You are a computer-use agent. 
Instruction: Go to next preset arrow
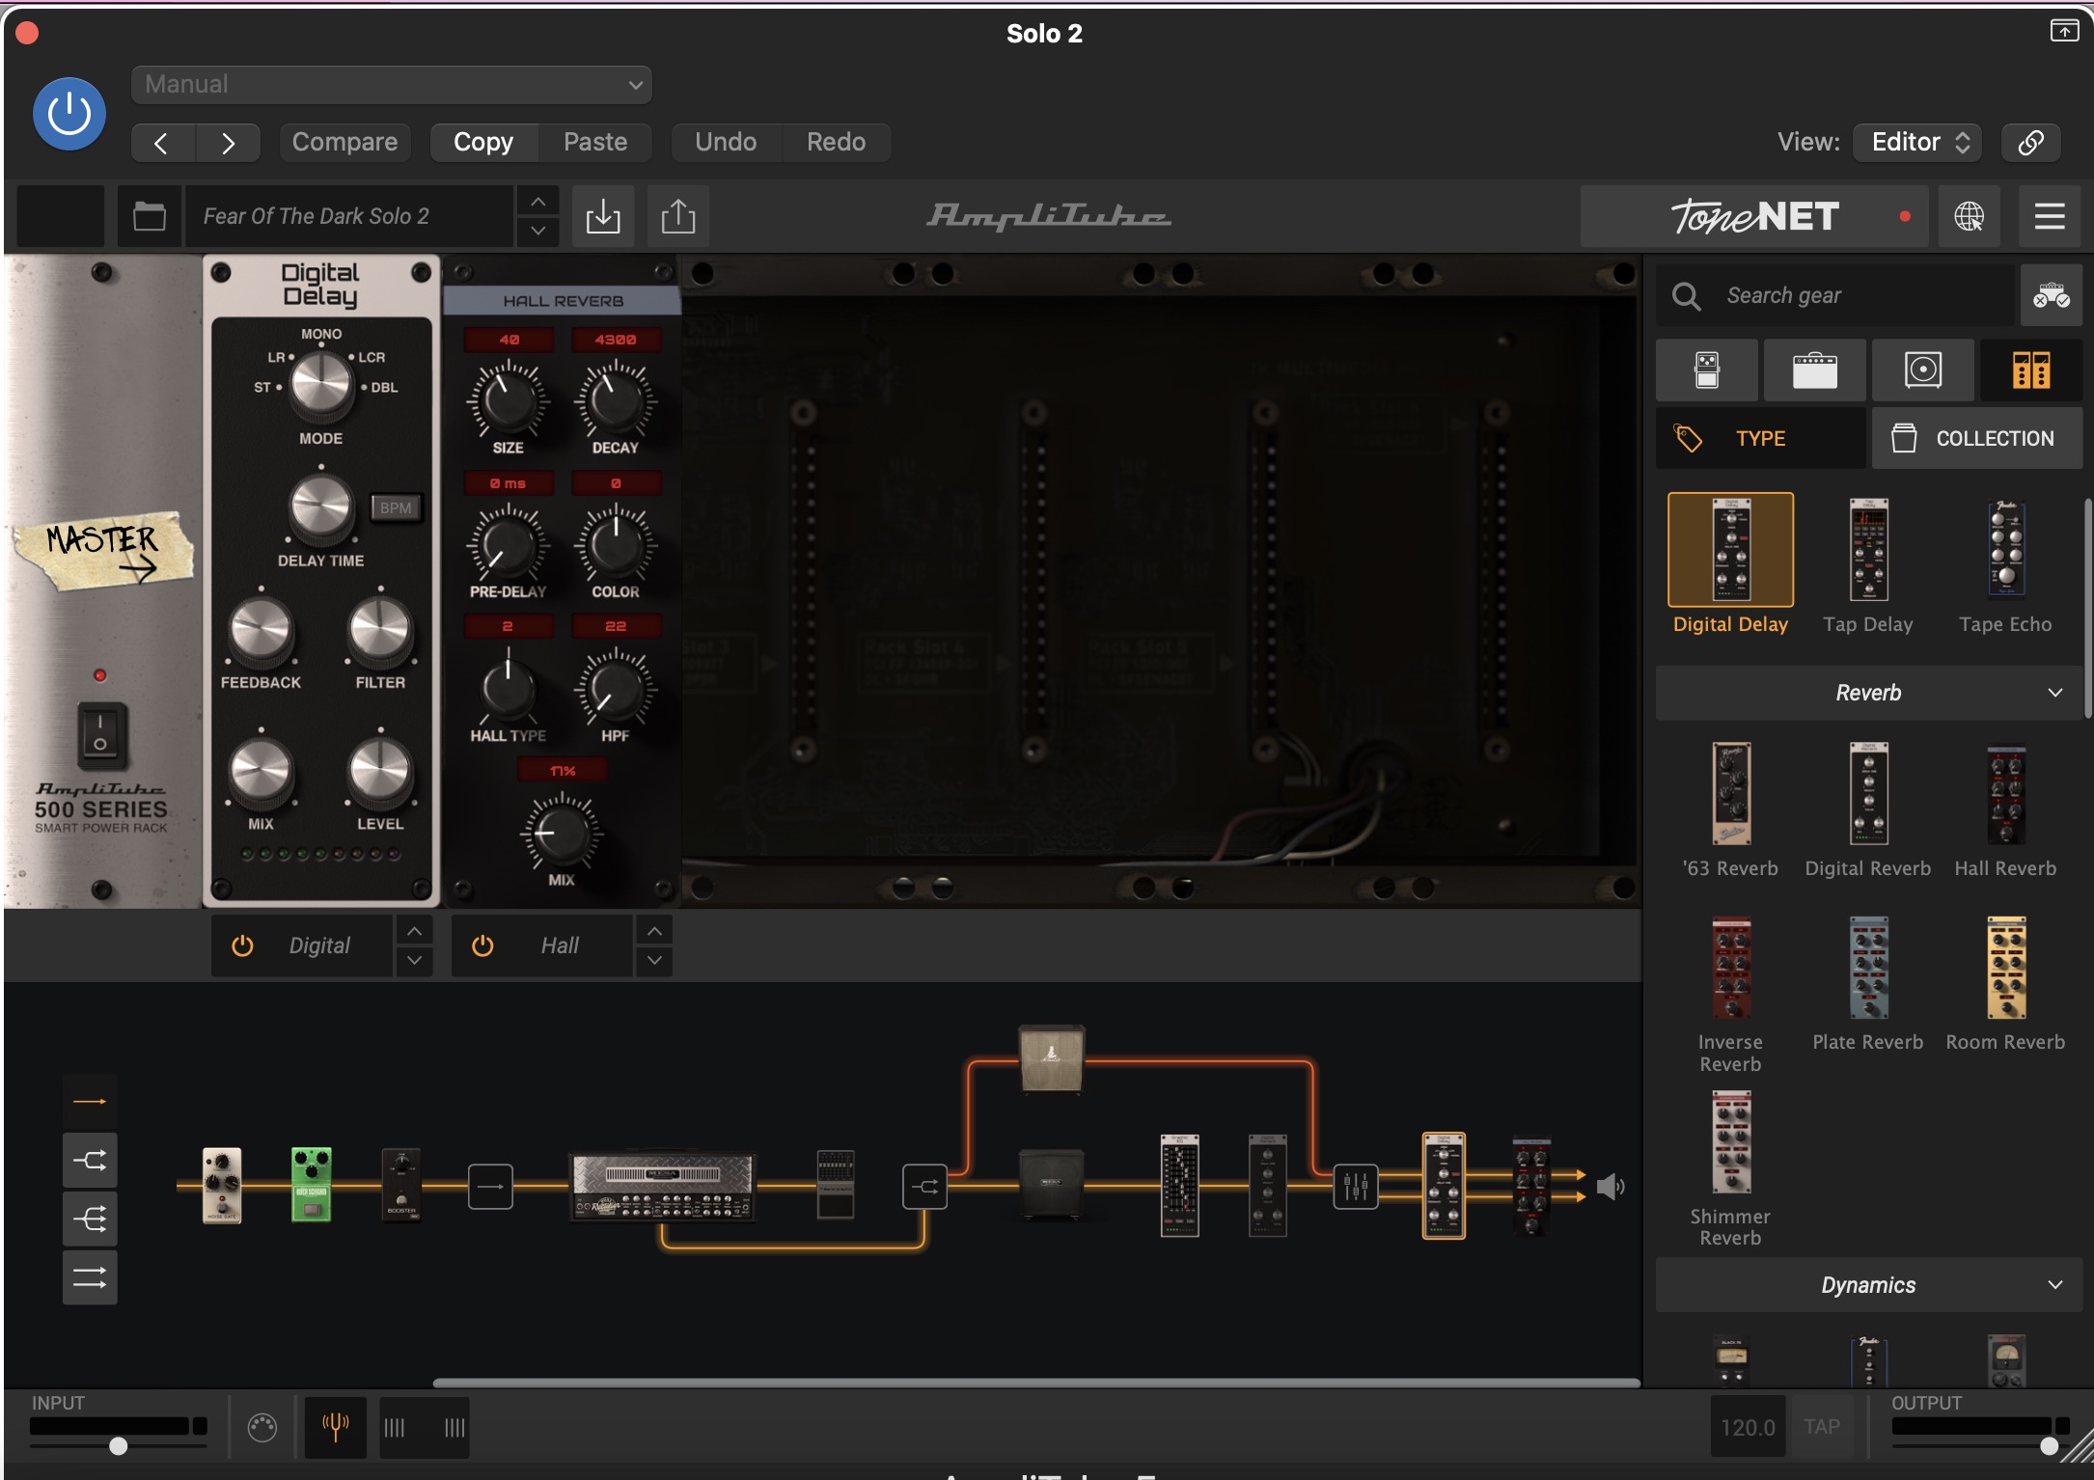[x=228, y=143]
